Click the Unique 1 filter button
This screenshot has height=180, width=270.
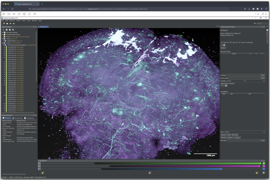[x=230, y=138]
